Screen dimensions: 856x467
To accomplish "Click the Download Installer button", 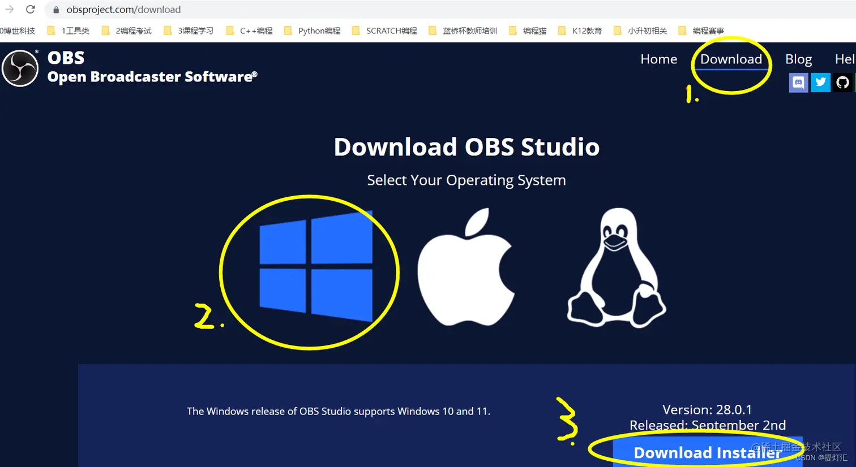I will (x=708, y=452).
